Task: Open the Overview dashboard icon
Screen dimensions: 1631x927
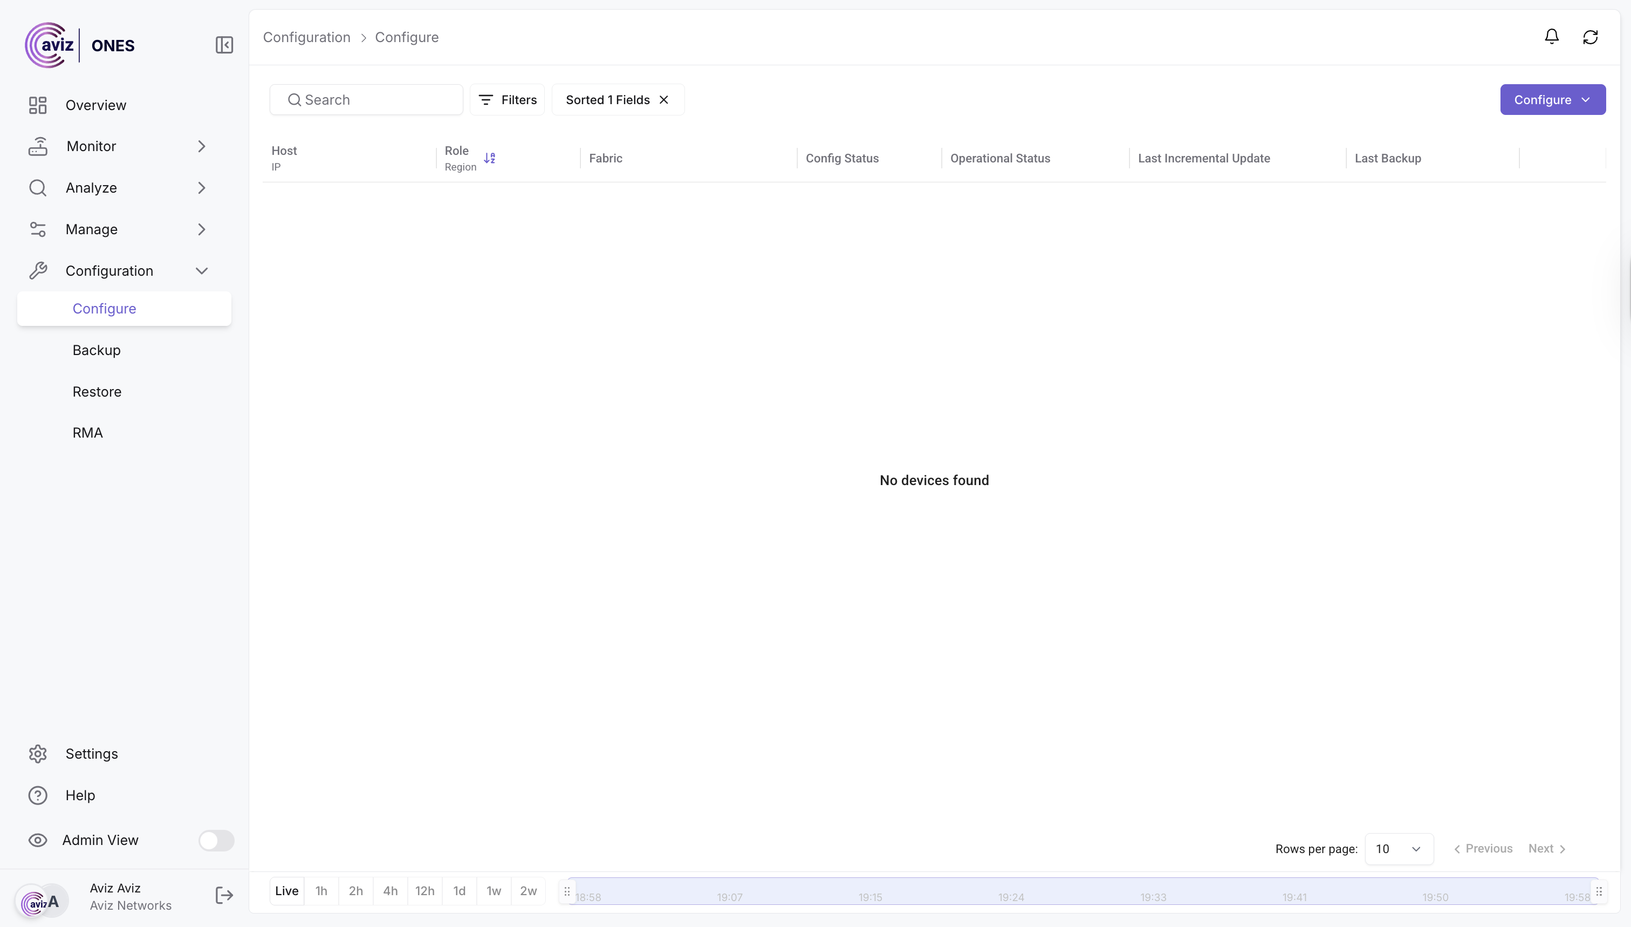Action: tap(38, 105)
